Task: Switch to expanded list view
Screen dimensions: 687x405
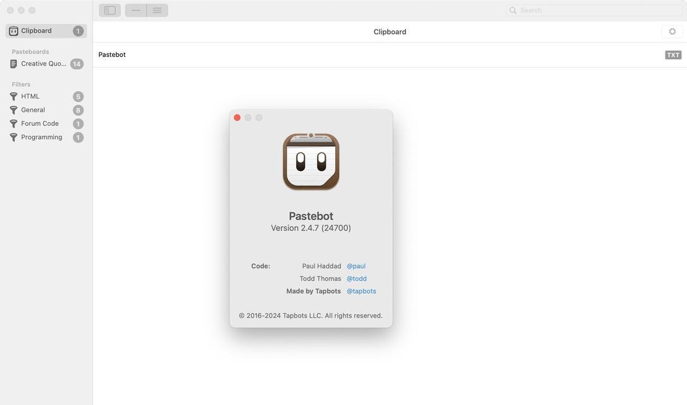Action: [158, 10]
